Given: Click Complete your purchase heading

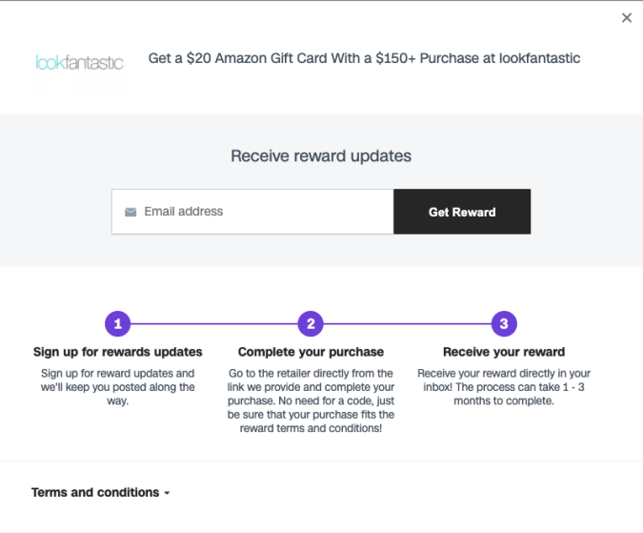Looking at the screenshot, I should pyautogui.click(x=311, y=352).
